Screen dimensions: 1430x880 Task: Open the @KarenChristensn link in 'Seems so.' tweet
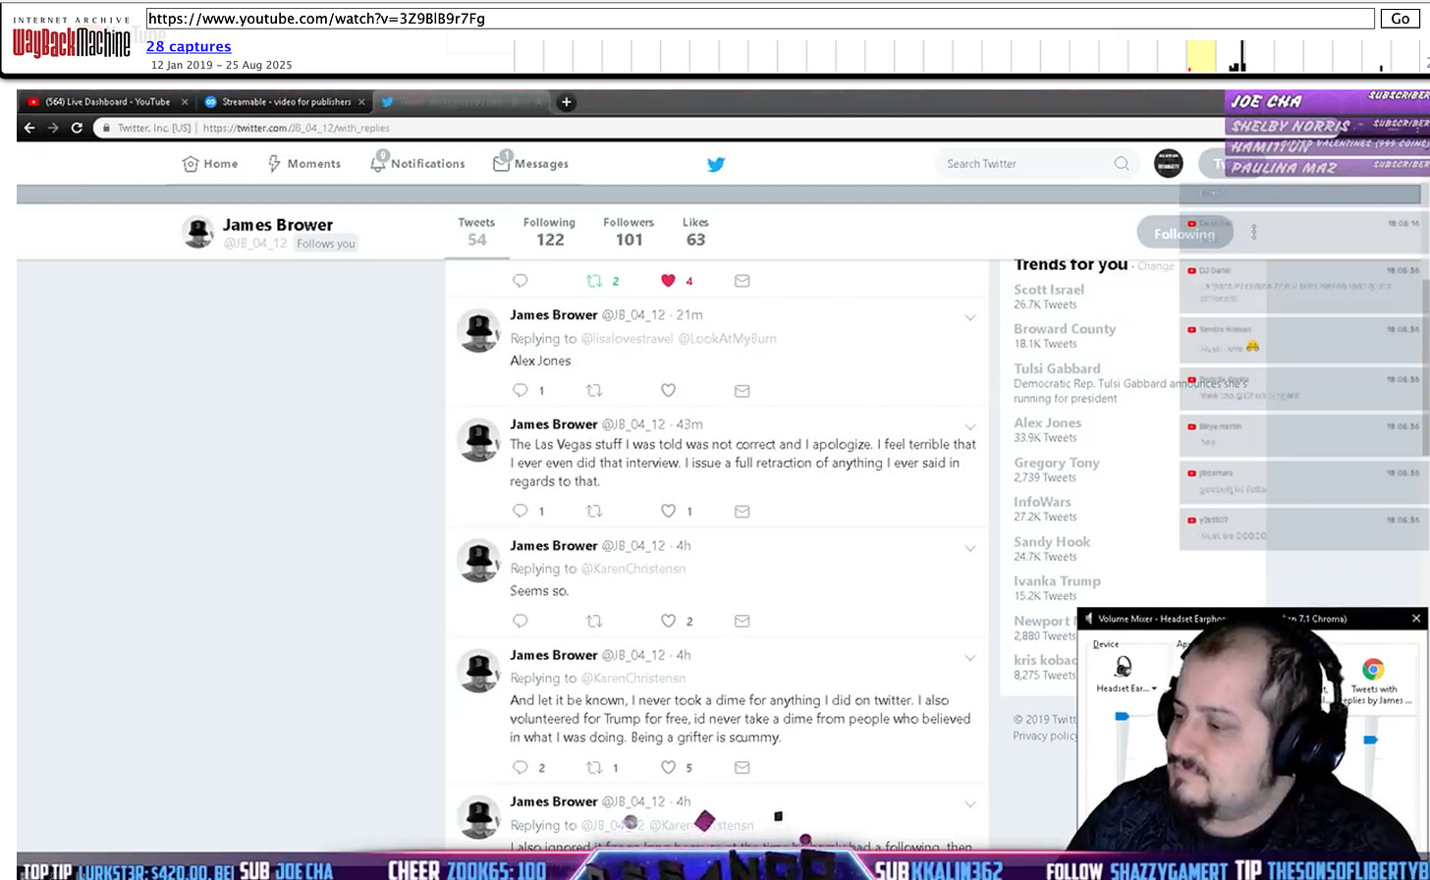(633, 569)
